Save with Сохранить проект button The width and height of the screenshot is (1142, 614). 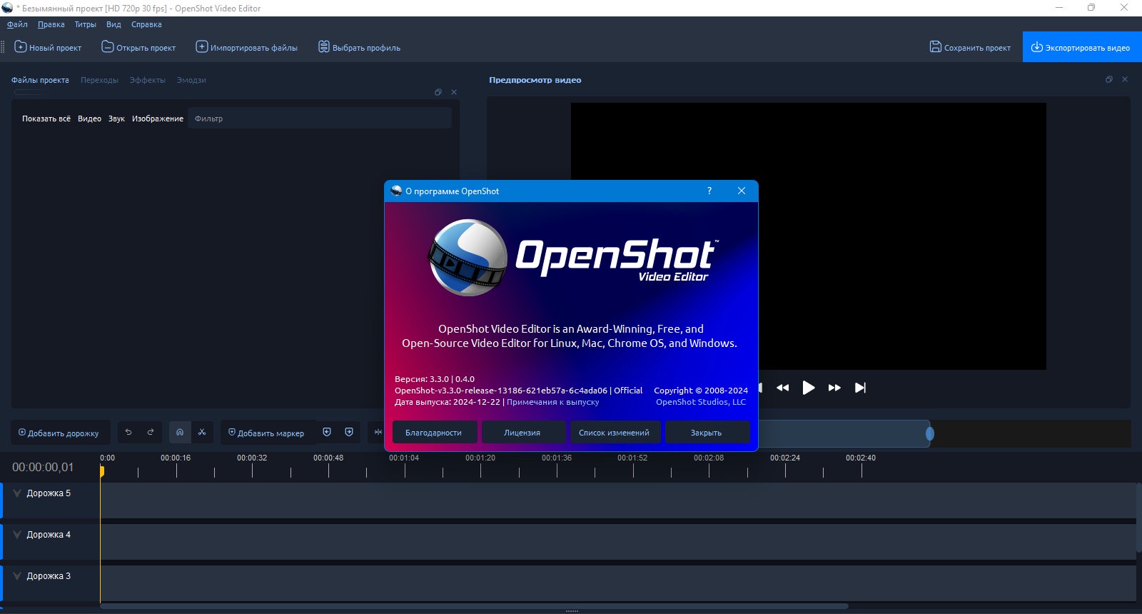coord(970,47)
